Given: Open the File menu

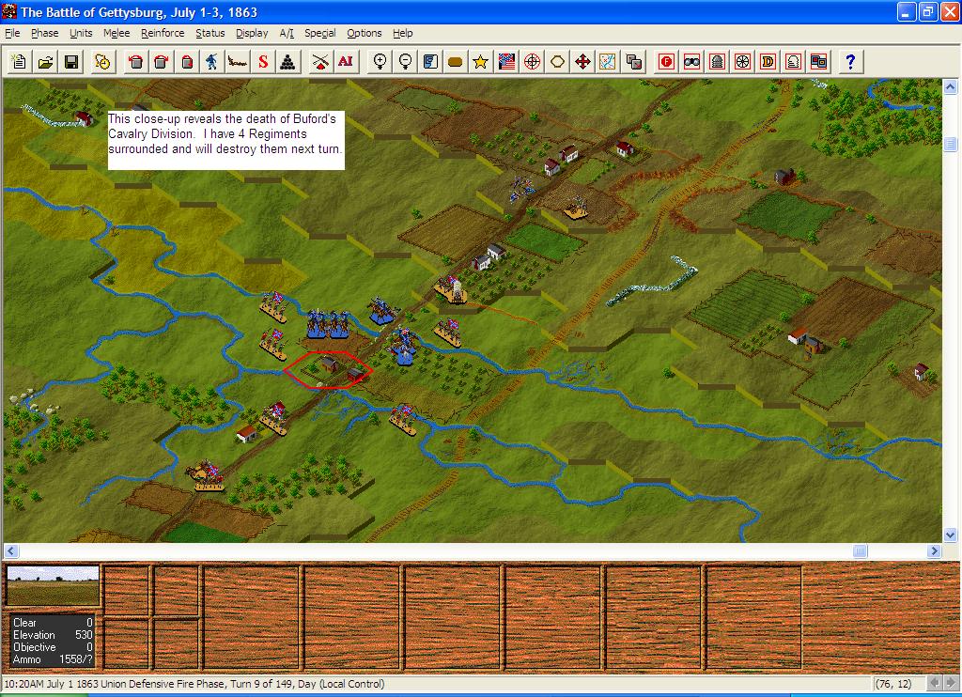Looking at the screenshot, I should coord(12,33).
